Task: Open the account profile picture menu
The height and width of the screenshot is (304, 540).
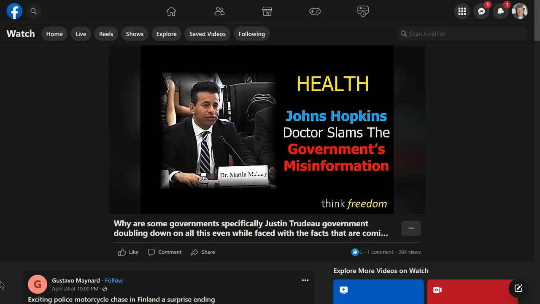Action: tap(520, 11)
